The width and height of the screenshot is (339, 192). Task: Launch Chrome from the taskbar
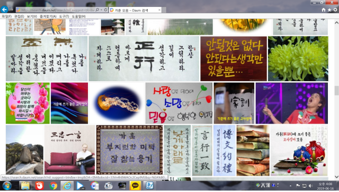tap(53, 186)
